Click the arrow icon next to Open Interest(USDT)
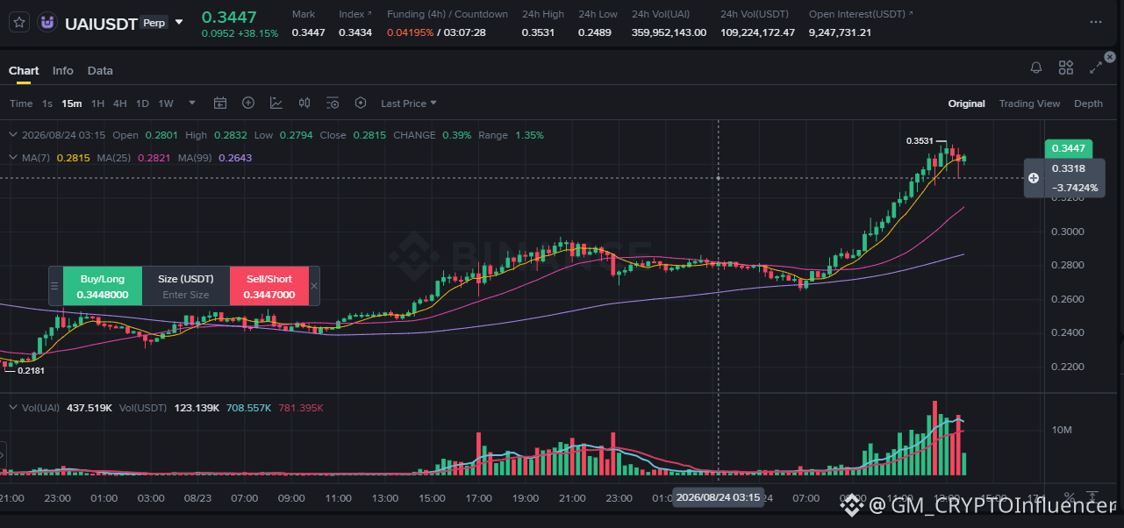The width and height of the screenshot is (1124, 528). [x=910, y=15]
